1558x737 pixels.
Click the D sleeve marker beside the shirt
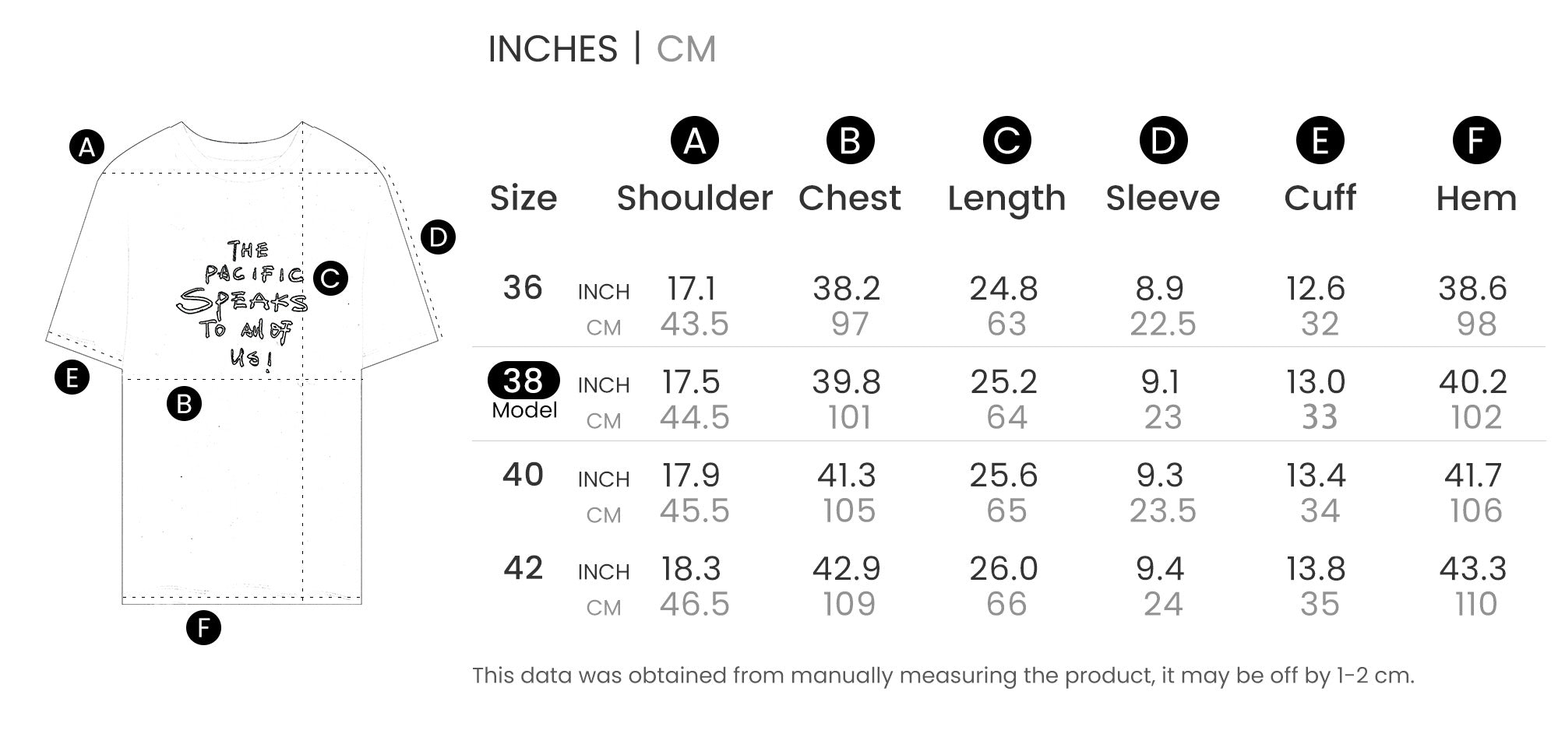[x=438, y=237]
